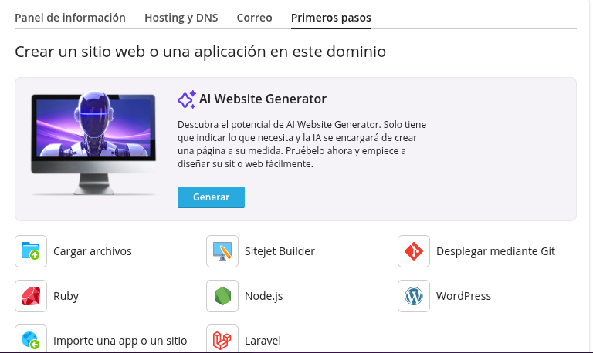This screenshot has width=593, height=353.
Task: Click the WordPress logo icon
Action: click(x=414, y=296)
